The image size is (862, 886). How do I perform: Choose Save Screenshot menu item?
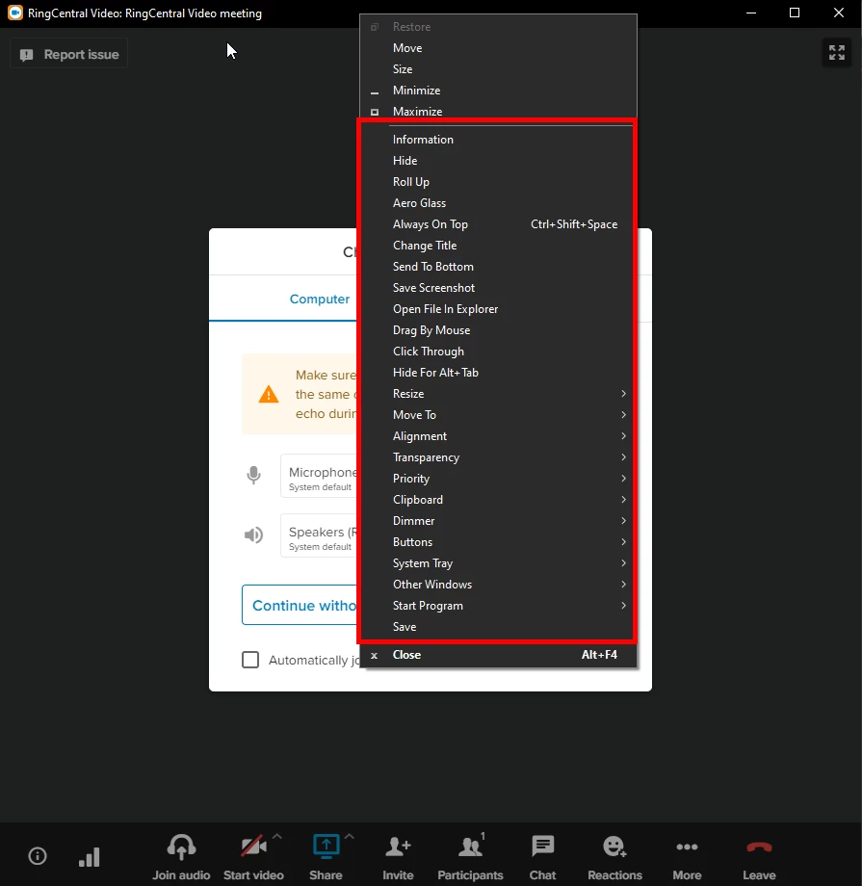[499, 288]
